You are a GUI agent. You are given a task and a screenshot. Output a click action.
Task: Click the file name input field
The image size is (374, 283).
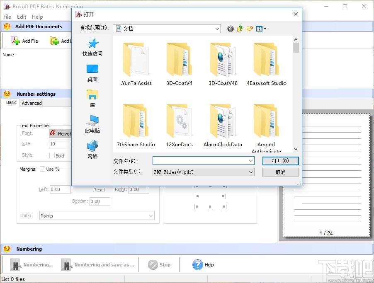coord(200,161)
